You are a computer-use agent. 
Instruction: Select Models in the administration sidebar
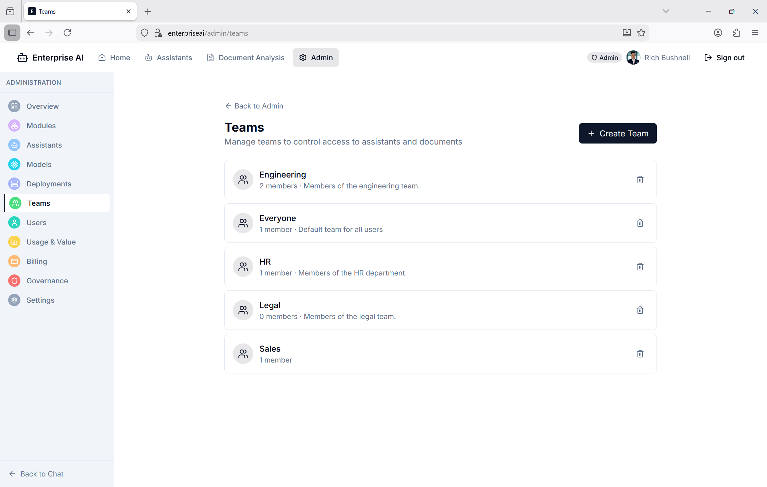pyautogui.click(x=39, y=164)
